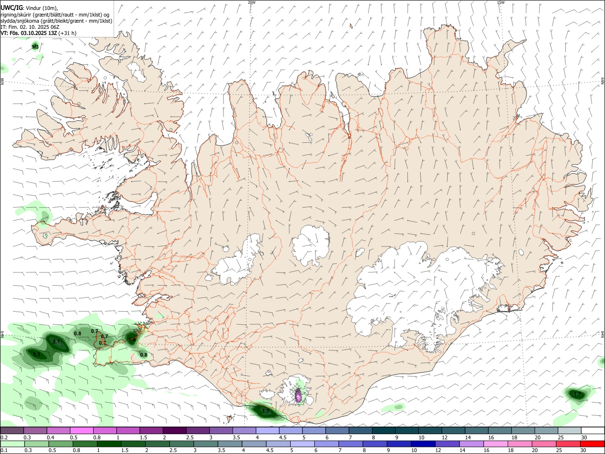The image size is (605, 454).
Task: Click the pale periwinkle 4–4.5 snow scale swatch
Action: click(267, 430)
